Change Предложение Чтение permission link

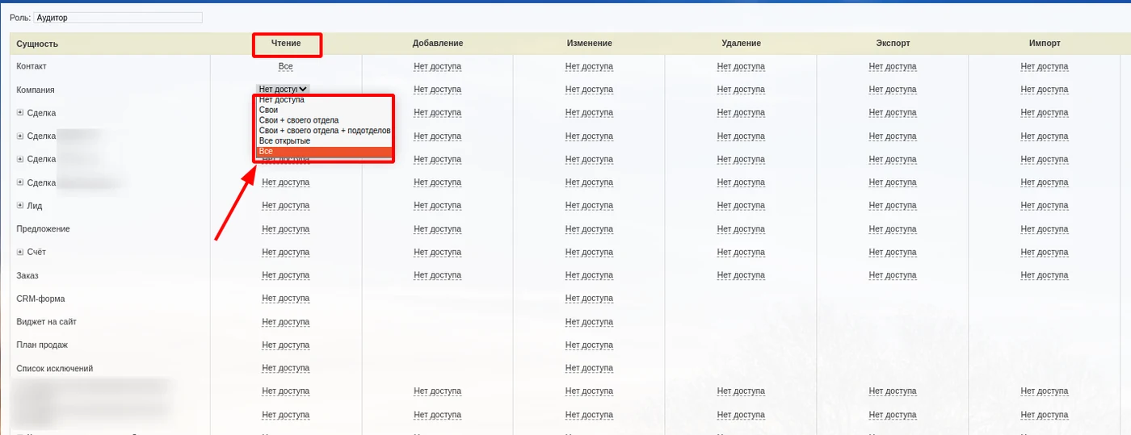(285, 229)
